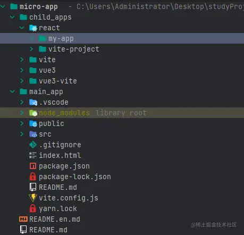The width and height of the screenshot is (244, 235).
Task: Click the npm icon next to package.json
Action: click(33, 166)
